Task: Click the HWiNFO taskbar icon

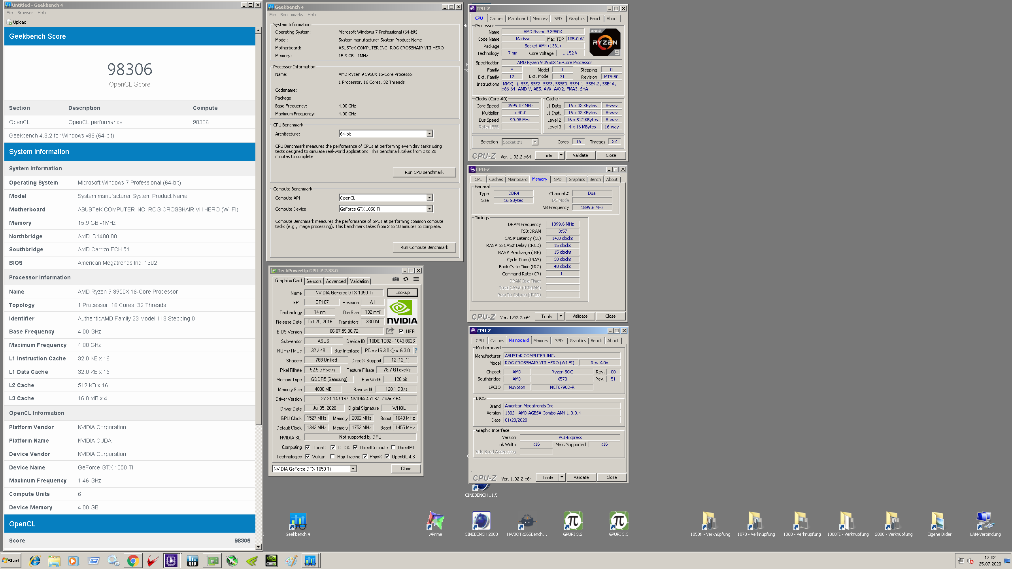Action: (x=192, y=560)
